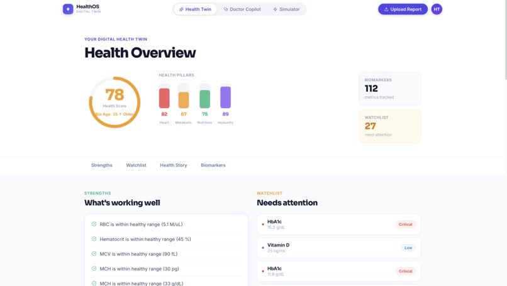This screenshot has width=507, height=286.
Task: Click the purple Immunity pillar bar
Action: pyautogui.click(x=225, y=97)
